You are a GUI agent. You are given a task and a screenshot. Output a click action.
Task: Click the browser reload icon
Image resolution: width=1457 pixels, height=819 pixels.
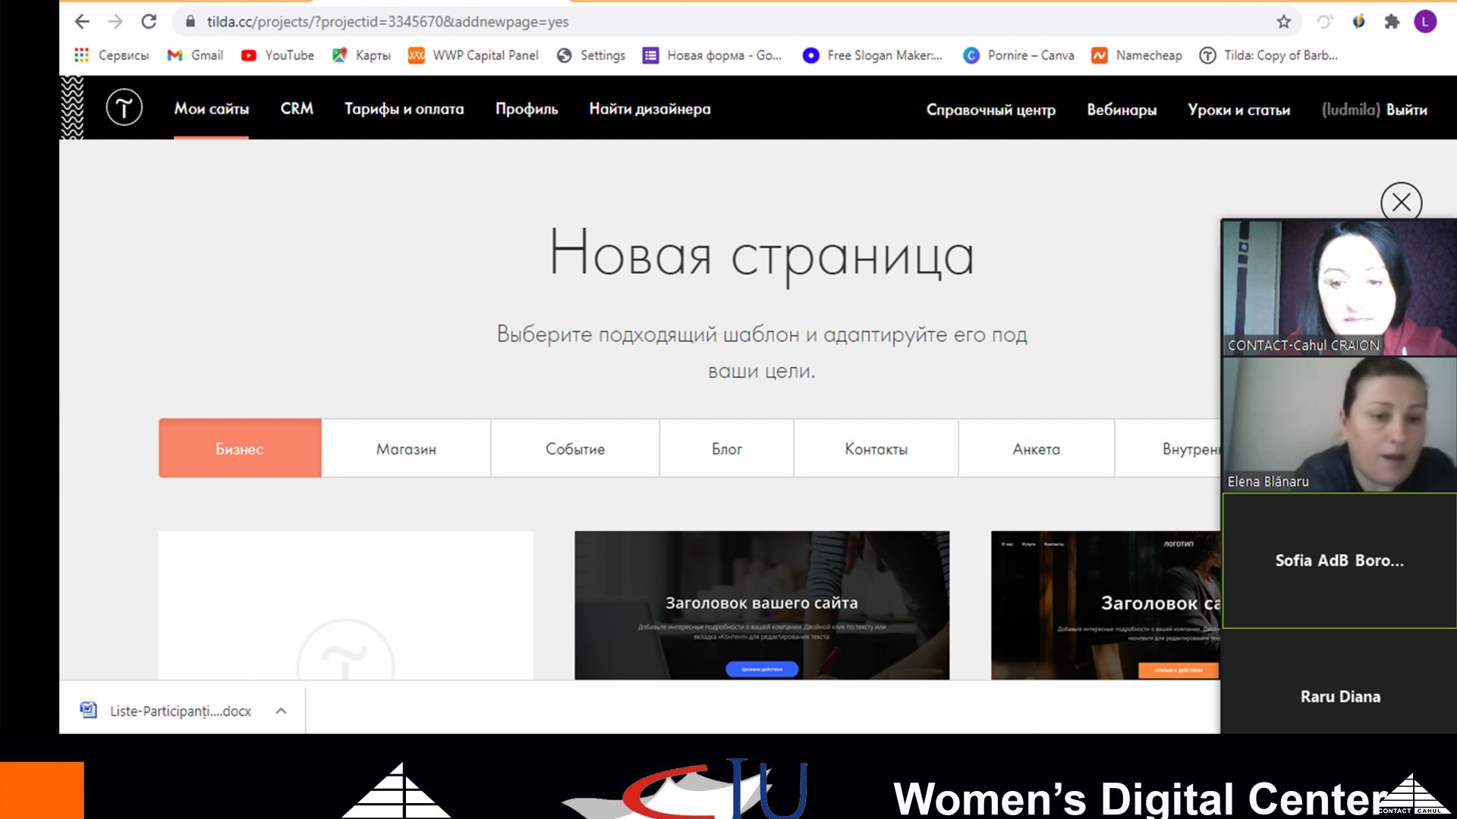point(149,22)
